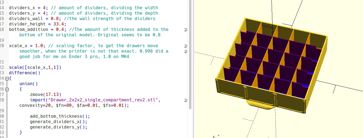Click the zmove(17.13) call

tap(46, 95)
